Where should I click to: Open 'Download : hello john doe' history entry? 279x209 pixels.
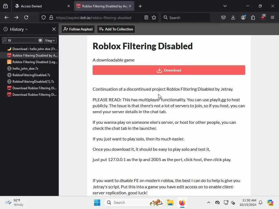[x=29, y=49]
